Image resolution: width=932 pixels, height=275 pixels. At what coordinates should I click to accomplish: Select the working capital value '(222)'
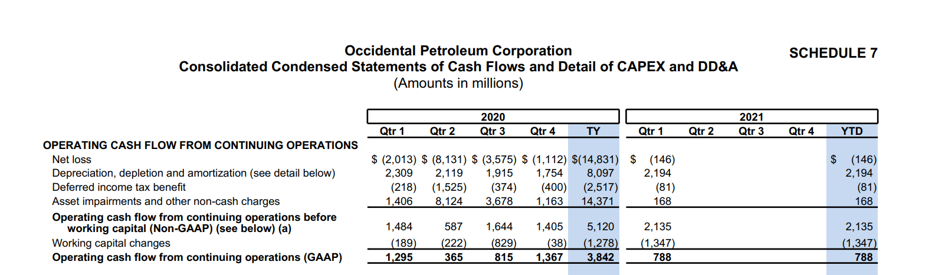click(454, 243)
